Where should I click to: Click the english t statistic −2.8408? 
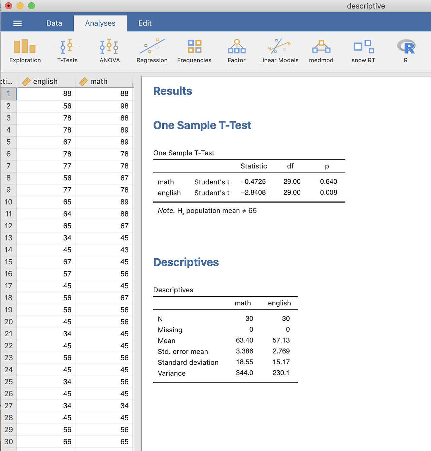tap(253, 192)
